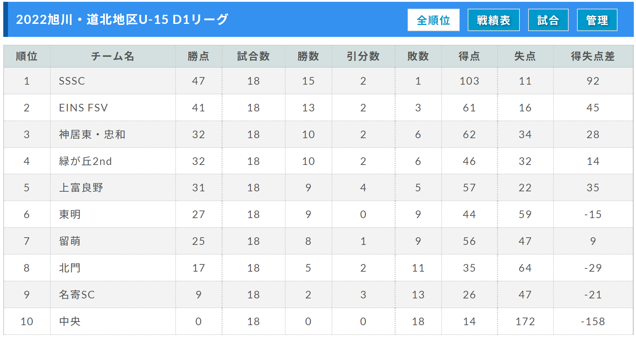Select team 留萌
Viewport: 636px width, 340px height.
(x=70, y=241)
